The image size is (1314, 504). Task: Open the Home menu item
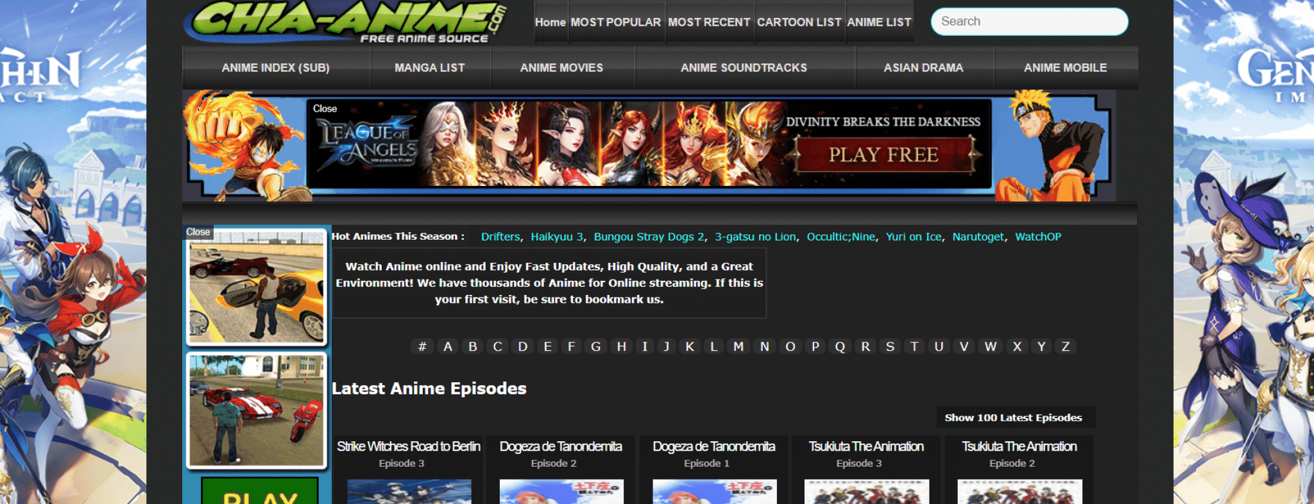click(x=550, y=22)
